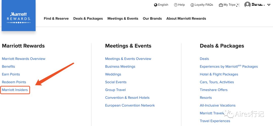The image size is (273, 126).
Task: Open Cars, Tours, Activities link
Action: 217,82
